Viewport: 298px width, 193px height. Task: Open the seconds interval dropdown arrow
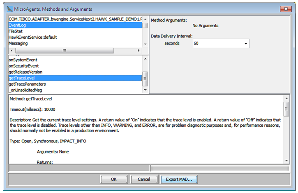pos(245,44)
